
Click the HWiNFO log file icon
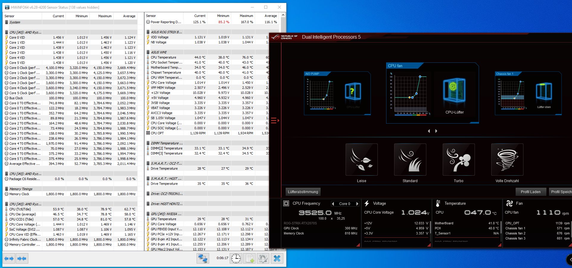tap(249, 258)
